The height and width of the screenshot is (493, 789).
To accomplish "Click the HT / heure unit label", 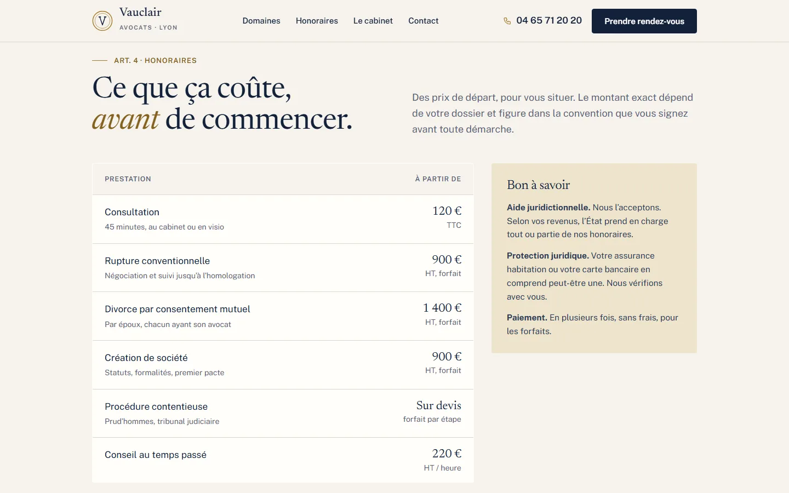I will [x=443, y=468].
